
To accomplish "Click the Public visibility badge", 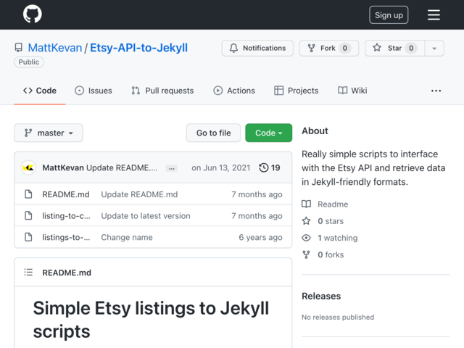I will point(29,62).
